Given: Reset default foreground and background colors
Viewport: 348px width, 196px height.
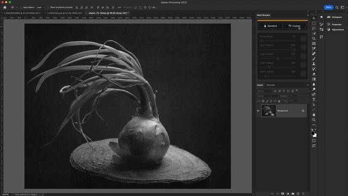Looking at the screenshot, I should click(312, 130).
